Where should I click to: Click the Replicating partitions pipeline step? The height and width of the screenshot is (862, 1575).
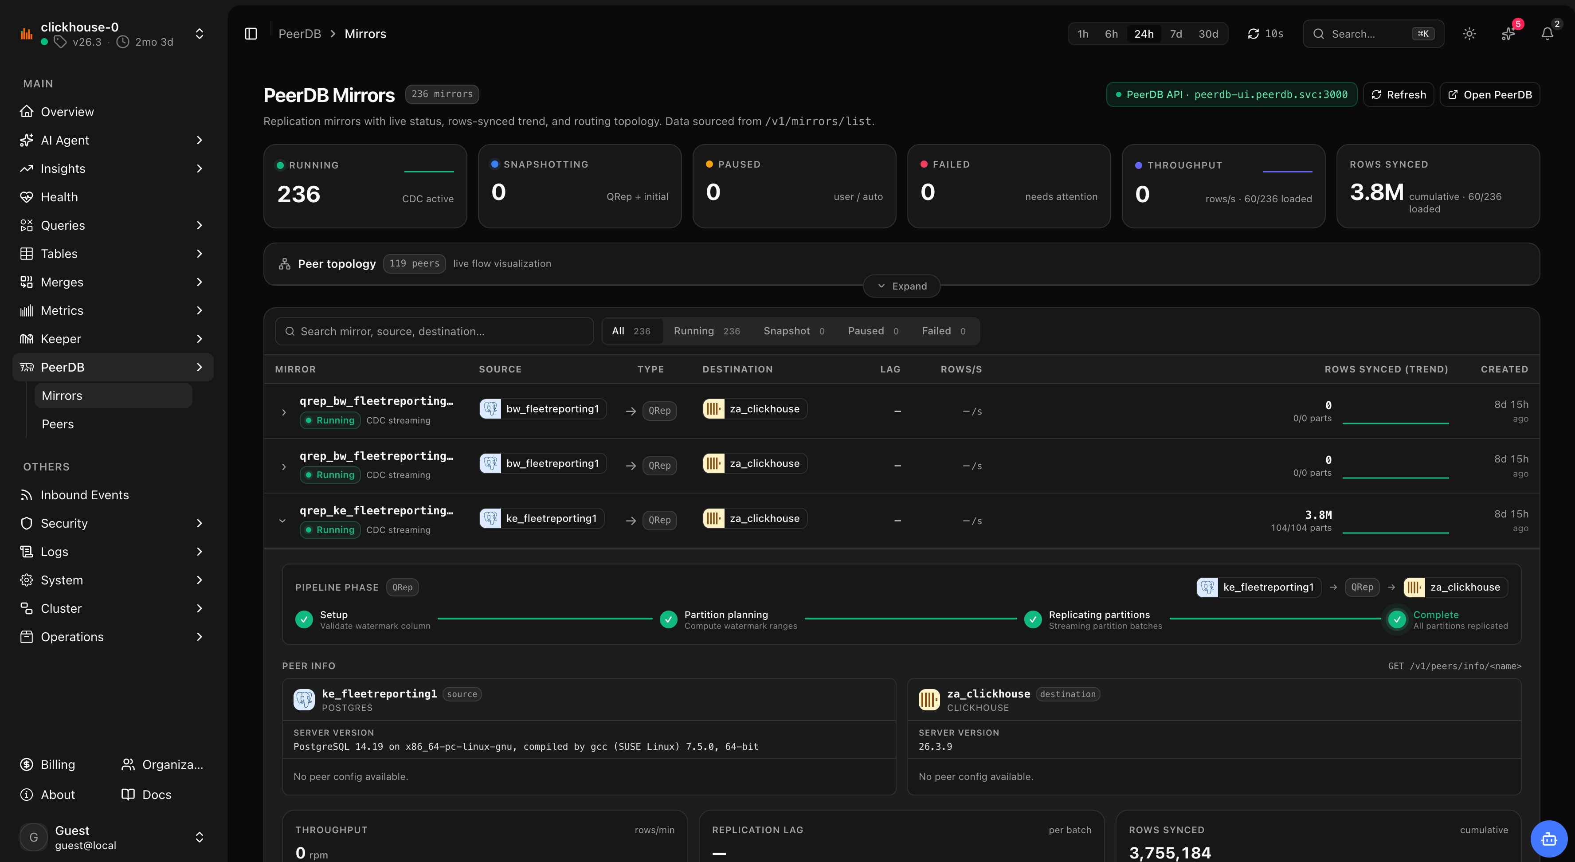tap(1093, 619)
